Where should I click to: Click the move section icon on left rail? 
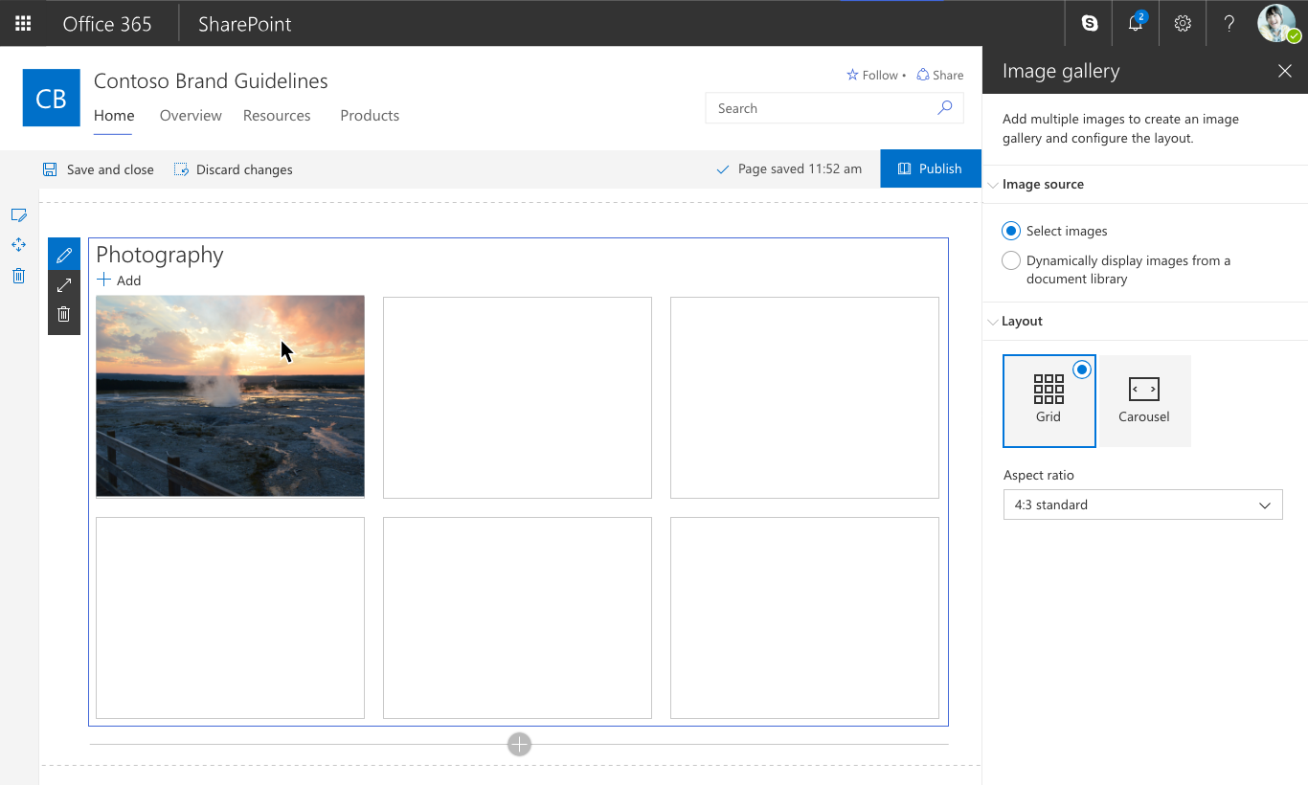[18, 245]
